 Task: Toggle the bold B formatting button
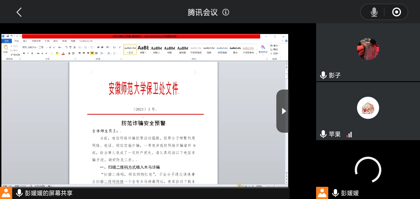pyautogui.click(x=24, y=53)
